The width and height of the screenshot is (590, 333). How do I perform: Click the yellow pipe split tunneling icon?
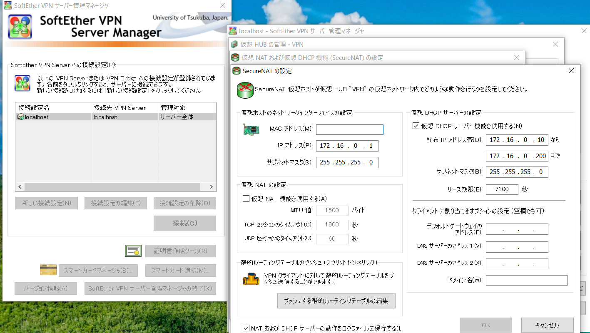tap(251, 279)
